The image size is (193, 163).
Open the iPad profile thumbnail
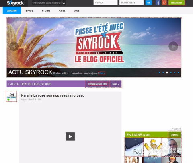click(x=134, y=147)
